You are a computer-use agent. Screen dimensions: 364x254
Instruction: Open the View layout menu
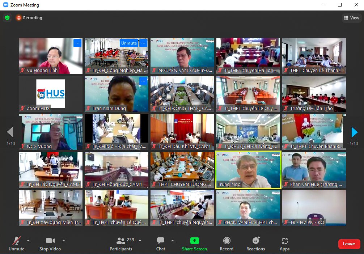tap(351, 18)
